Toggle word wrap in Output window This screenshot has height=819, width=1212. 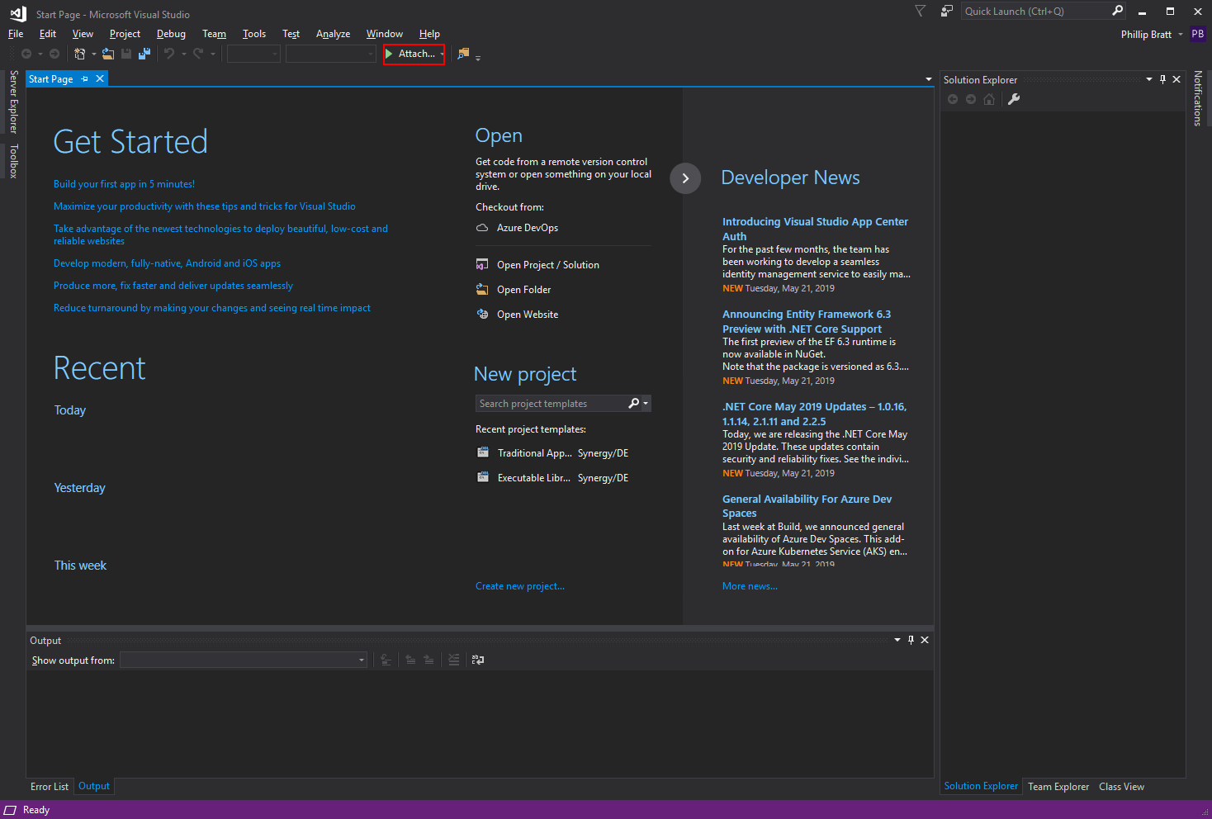pyautogui.click(x=478, y=660)
